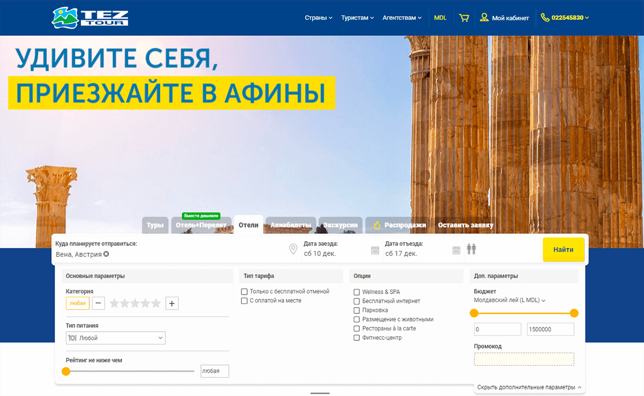Tick the Парковка checkbox
Image resolution: width=644 pixels, height=396 pixels.
click(x=357, y=310)
